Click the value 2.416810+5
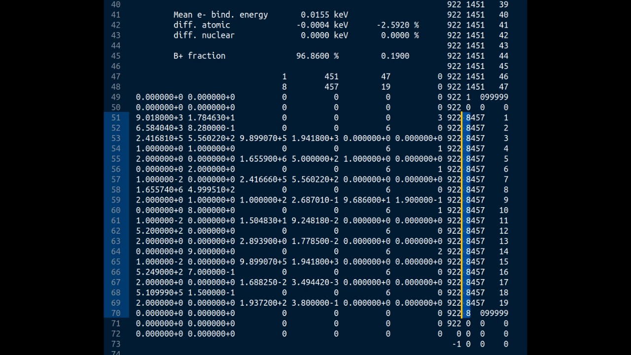This screenshot has height=355, width=631. (159, 139)
